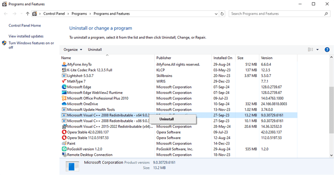Click the Microsoft Office Professional Plus icon

tap(64, 98)
